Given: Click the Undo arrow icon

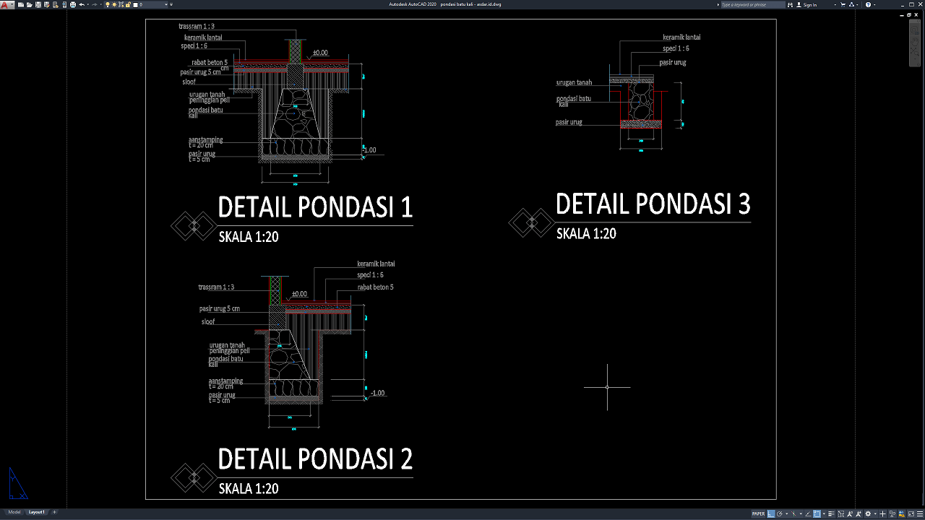Looking at the screenshot, I should [81, 4].
